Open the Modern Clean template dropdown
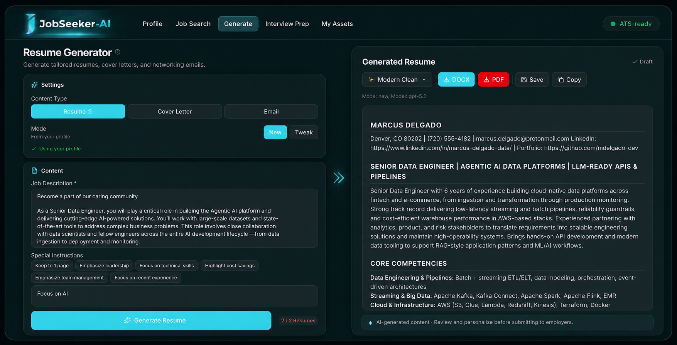677x345 pixels. (397, 80)
